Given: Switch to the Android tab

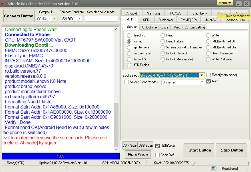Looking at the screenshot, I should tap(132, 13).
